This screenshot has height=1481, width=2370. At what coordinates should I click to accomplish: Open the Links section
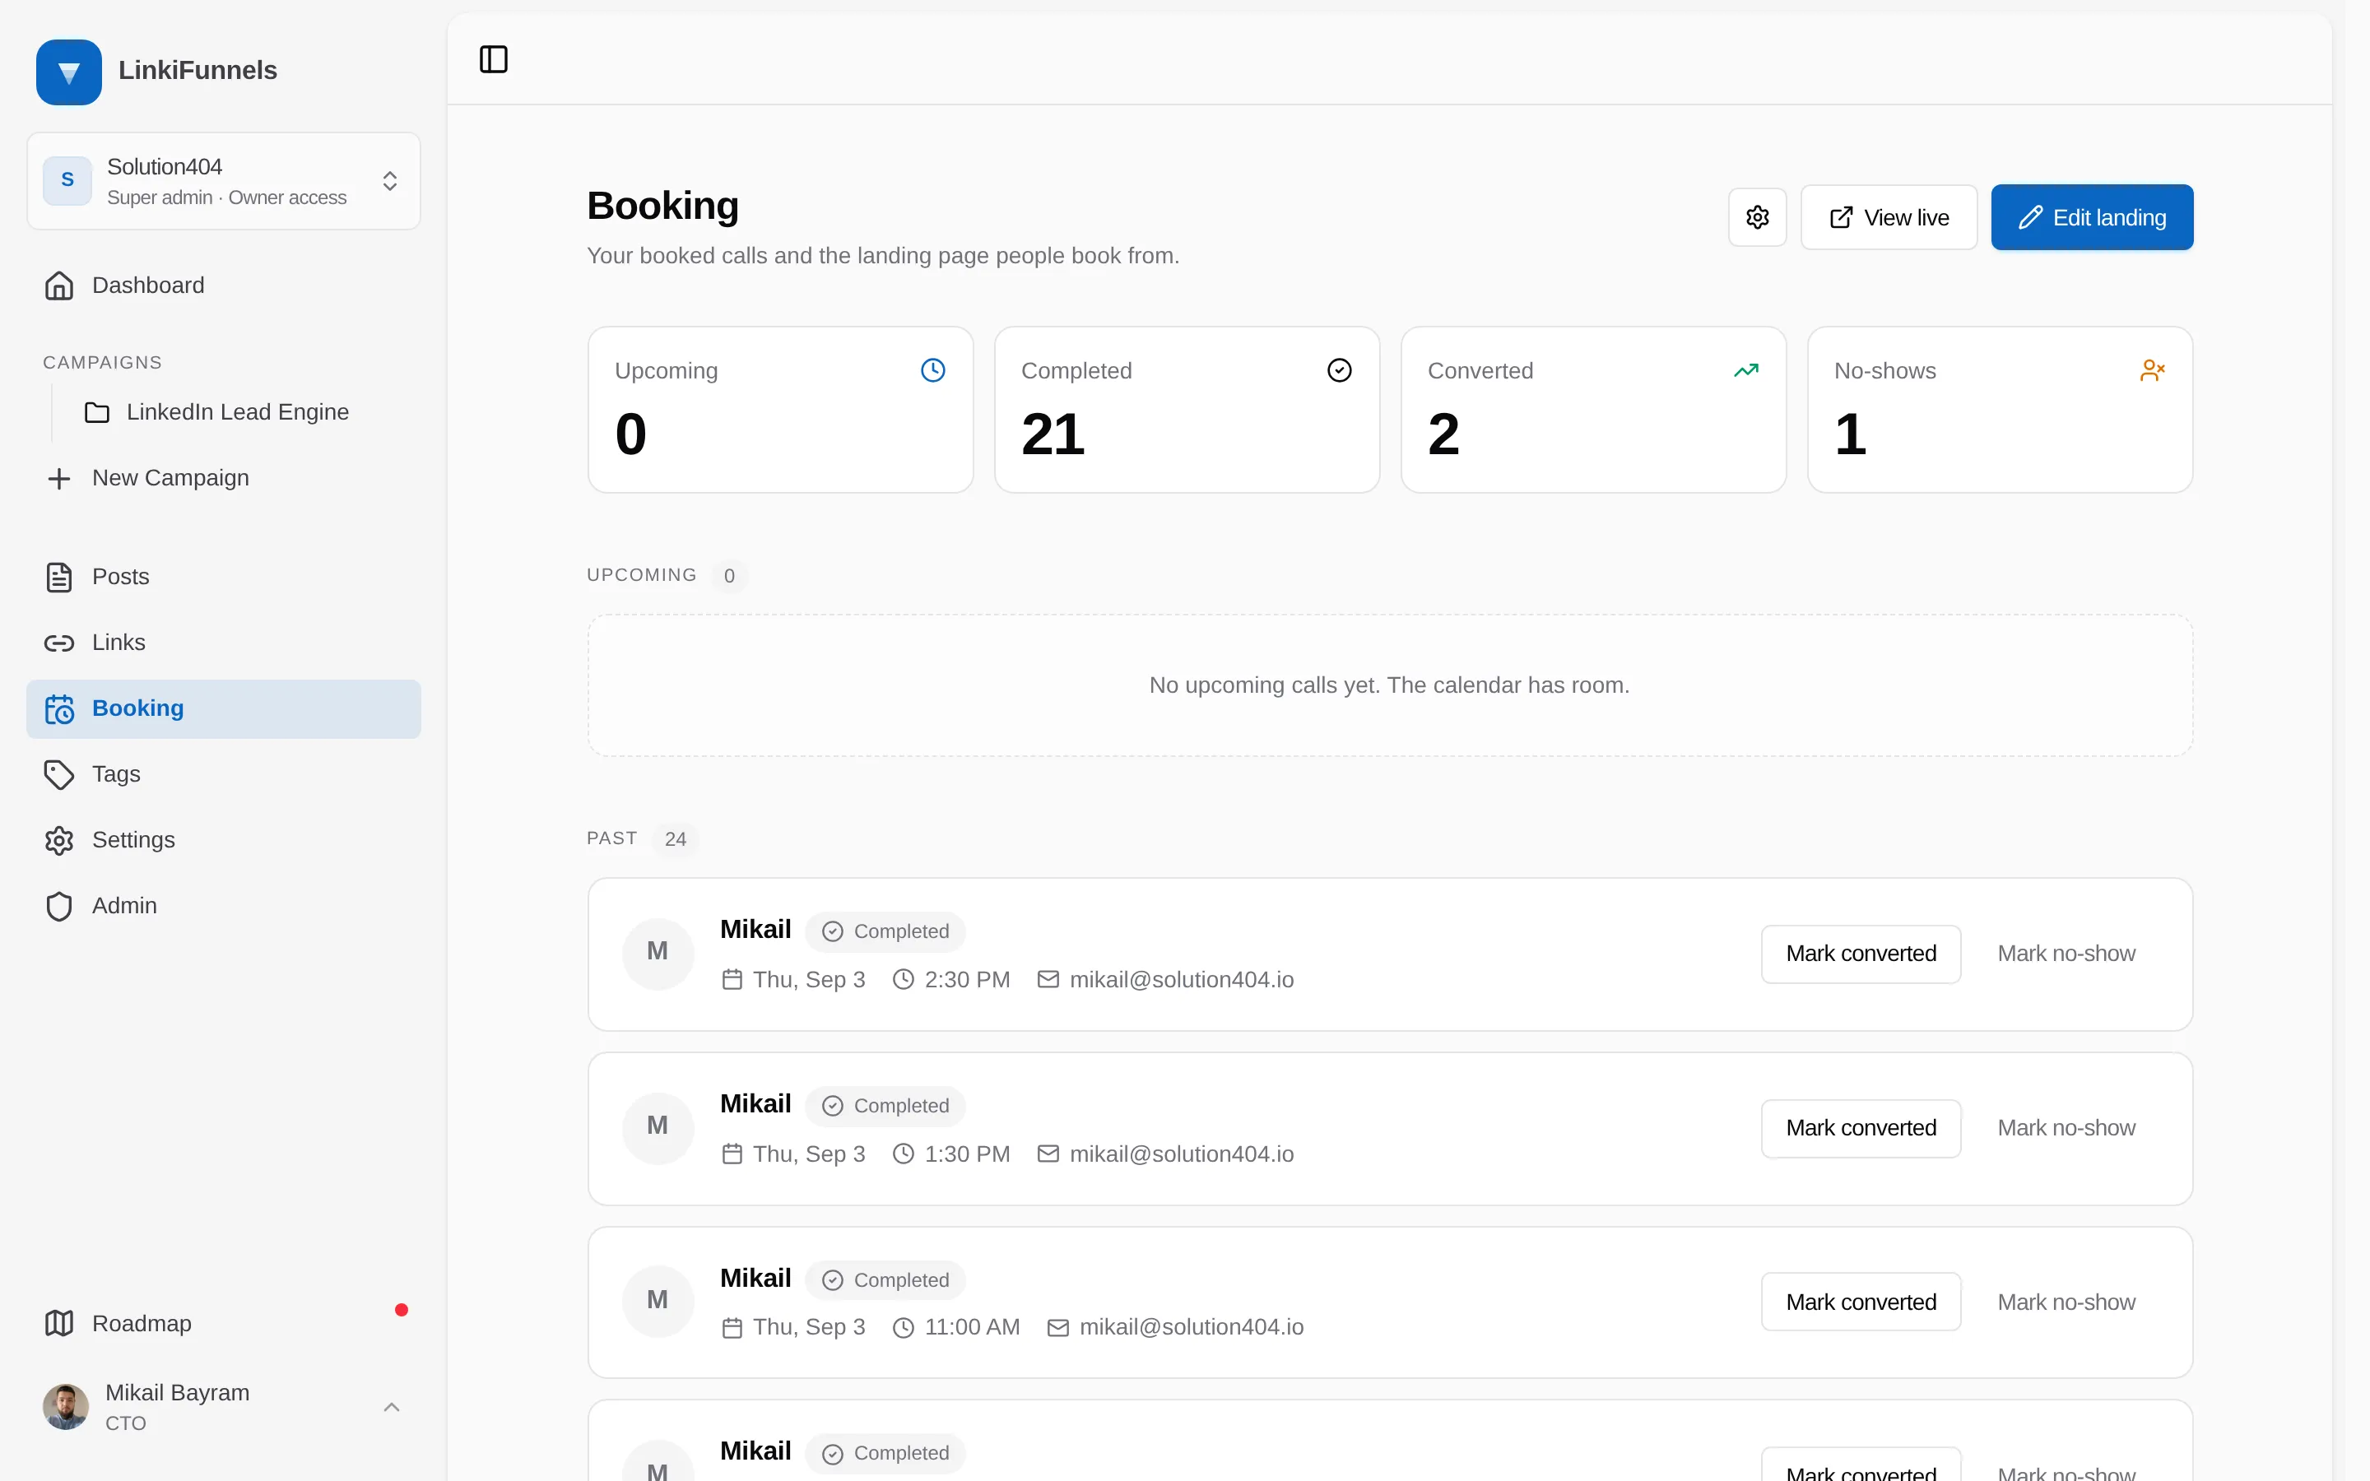(223, 643)
